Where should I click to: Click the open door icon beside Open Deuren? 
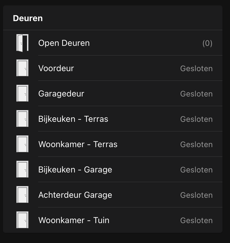22,43
